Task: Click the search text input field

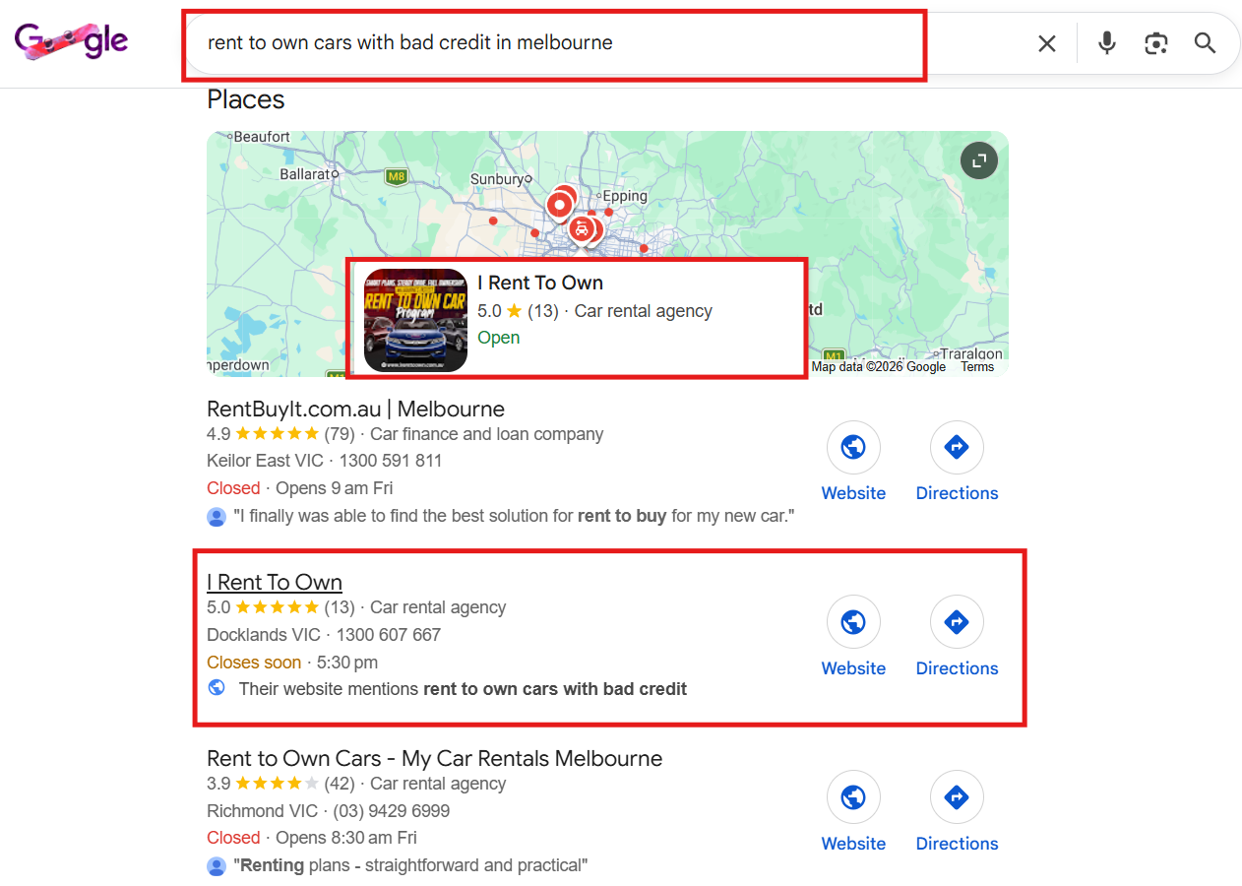Action: pos(600,43)
